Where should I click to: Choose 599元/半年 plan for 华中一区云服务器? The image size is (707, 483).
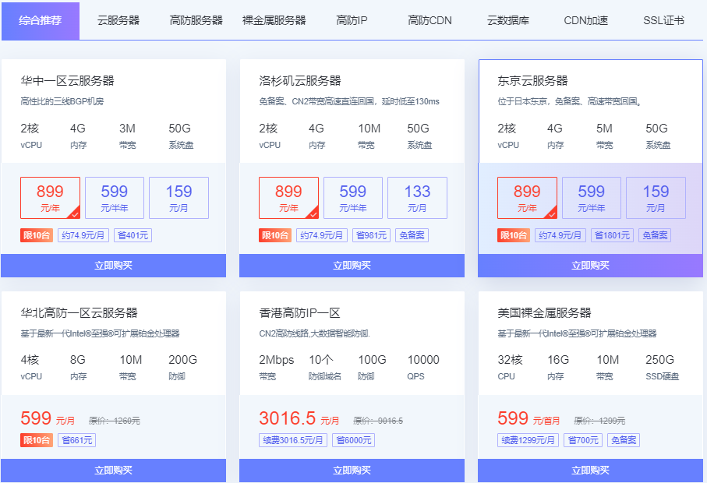pyautogui.click(x=115, y=198)
